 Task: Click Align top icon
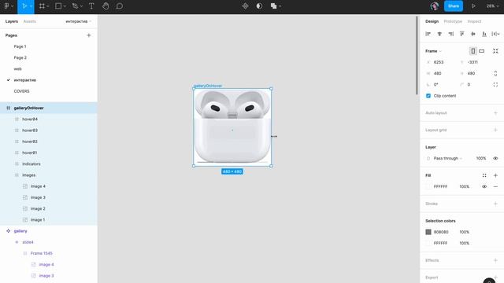[x=462, y=34]
